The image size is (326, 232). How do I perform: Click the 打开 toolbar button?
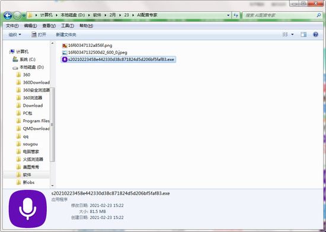39,34
